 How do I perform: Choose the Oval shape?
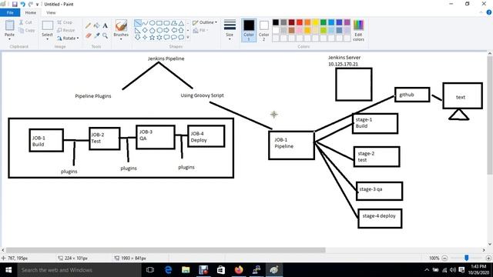pos(153,23)
